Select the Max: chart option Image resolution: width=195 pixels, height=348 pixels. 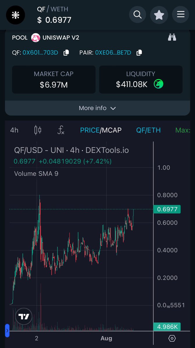click(x=183, y=130)
